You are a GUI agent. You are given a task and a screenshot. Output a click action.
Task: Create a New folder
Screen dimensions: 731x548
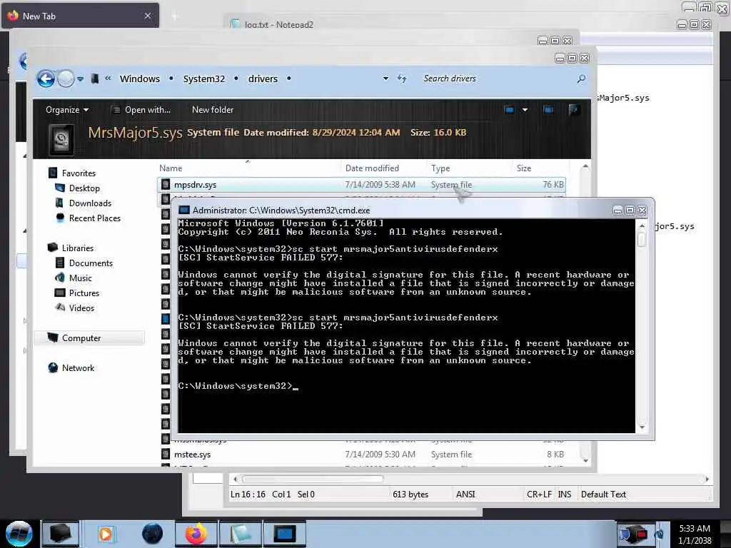[x=213, y=110]
